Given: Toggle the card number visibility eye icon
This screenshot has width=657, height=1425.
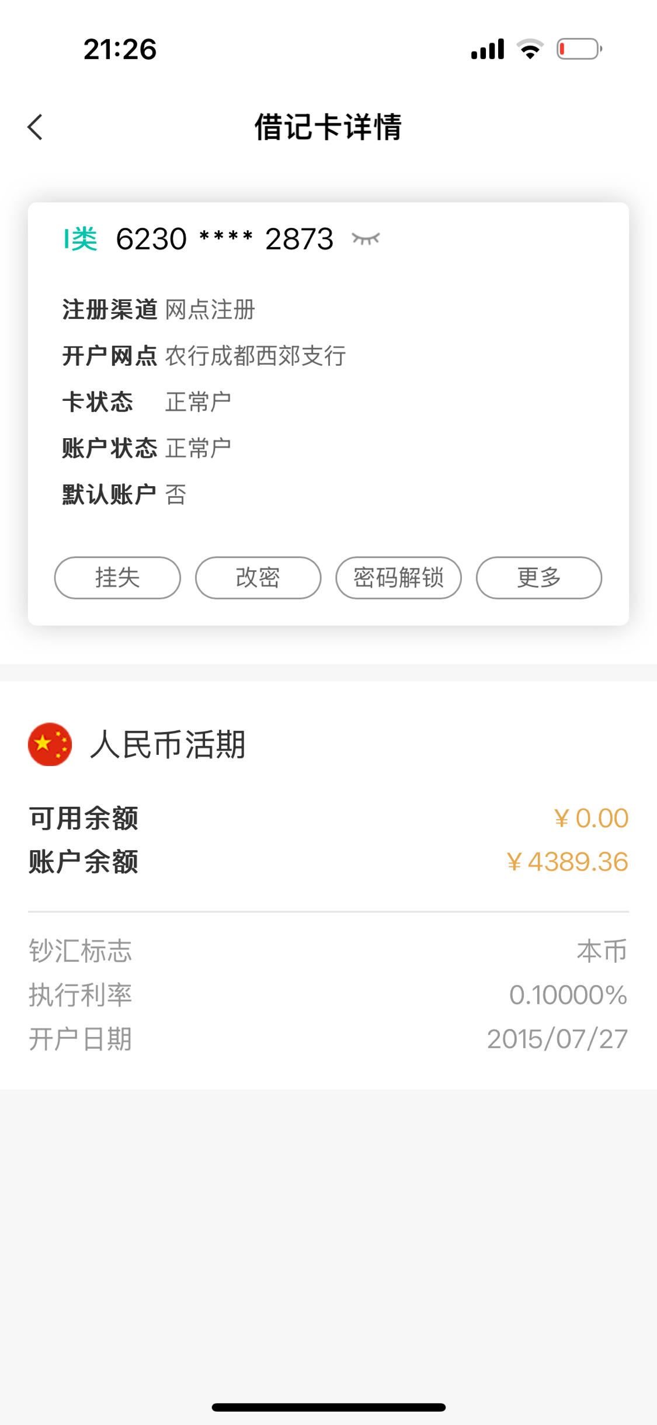Looking at the screenshot, I should point(366,238).
